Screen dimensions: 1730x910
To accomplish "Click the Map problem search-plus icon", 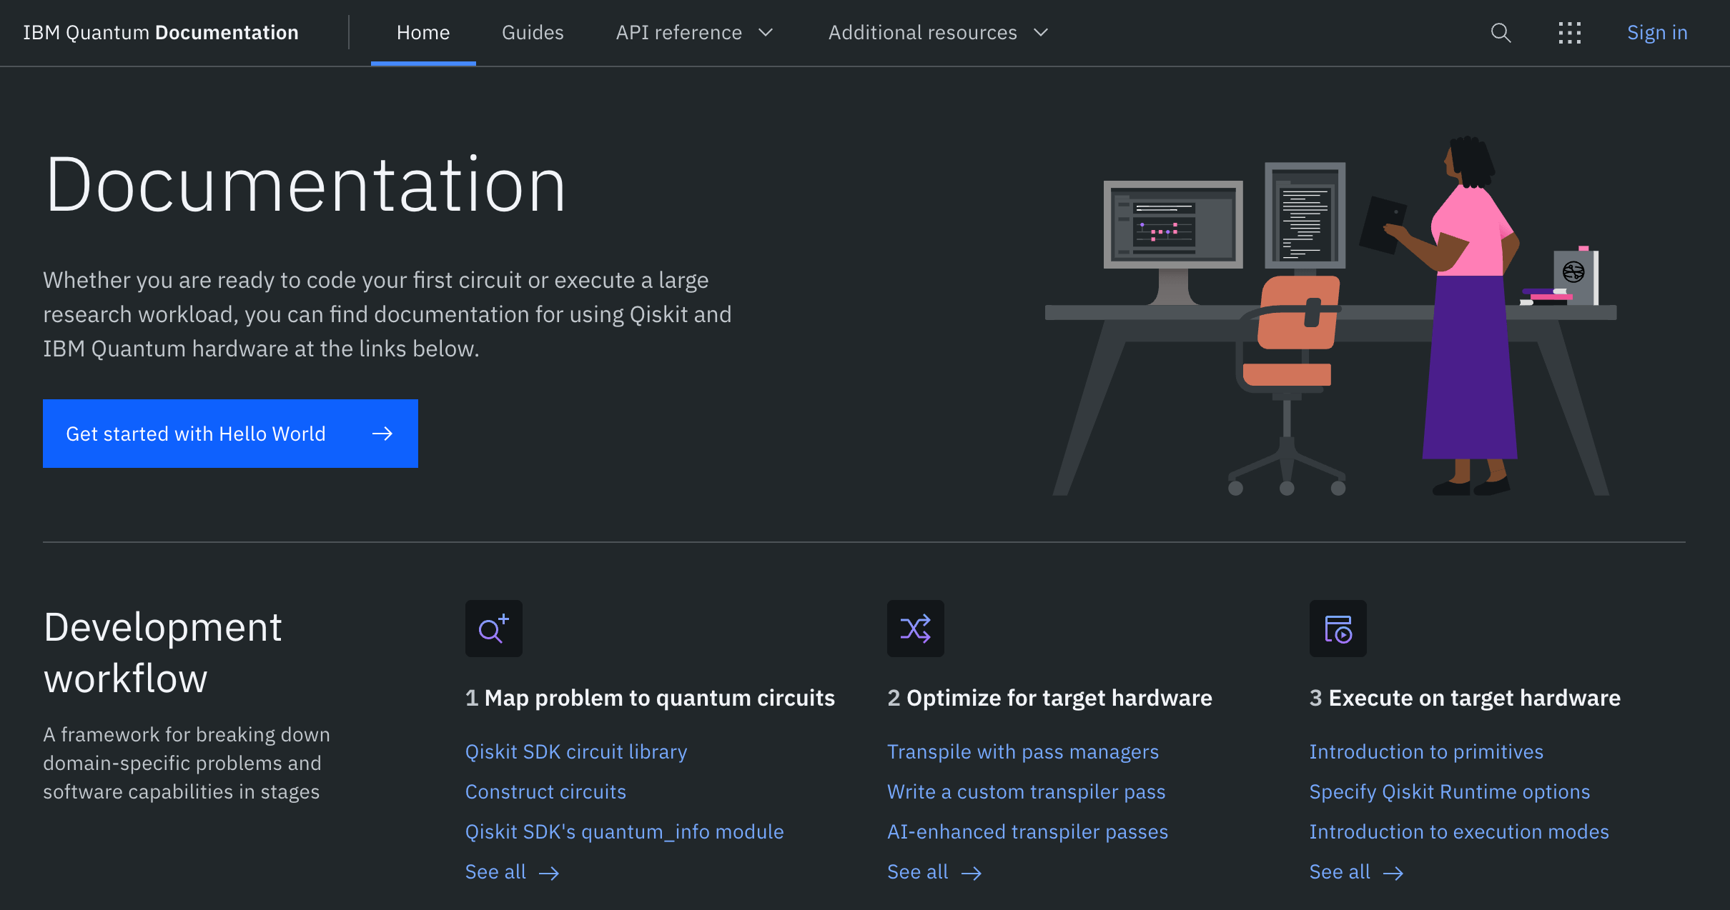I will (493, 629).
